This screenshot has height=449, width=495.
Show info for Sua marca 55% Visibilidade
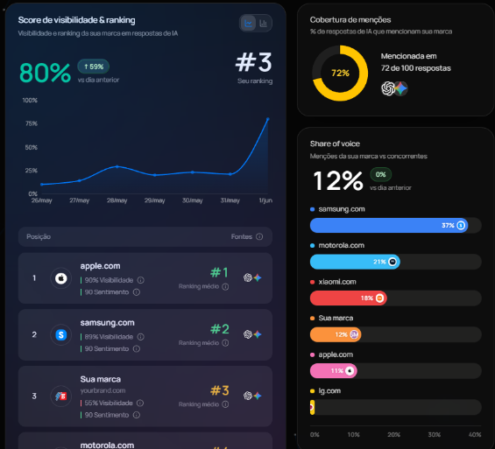(140, 403)
